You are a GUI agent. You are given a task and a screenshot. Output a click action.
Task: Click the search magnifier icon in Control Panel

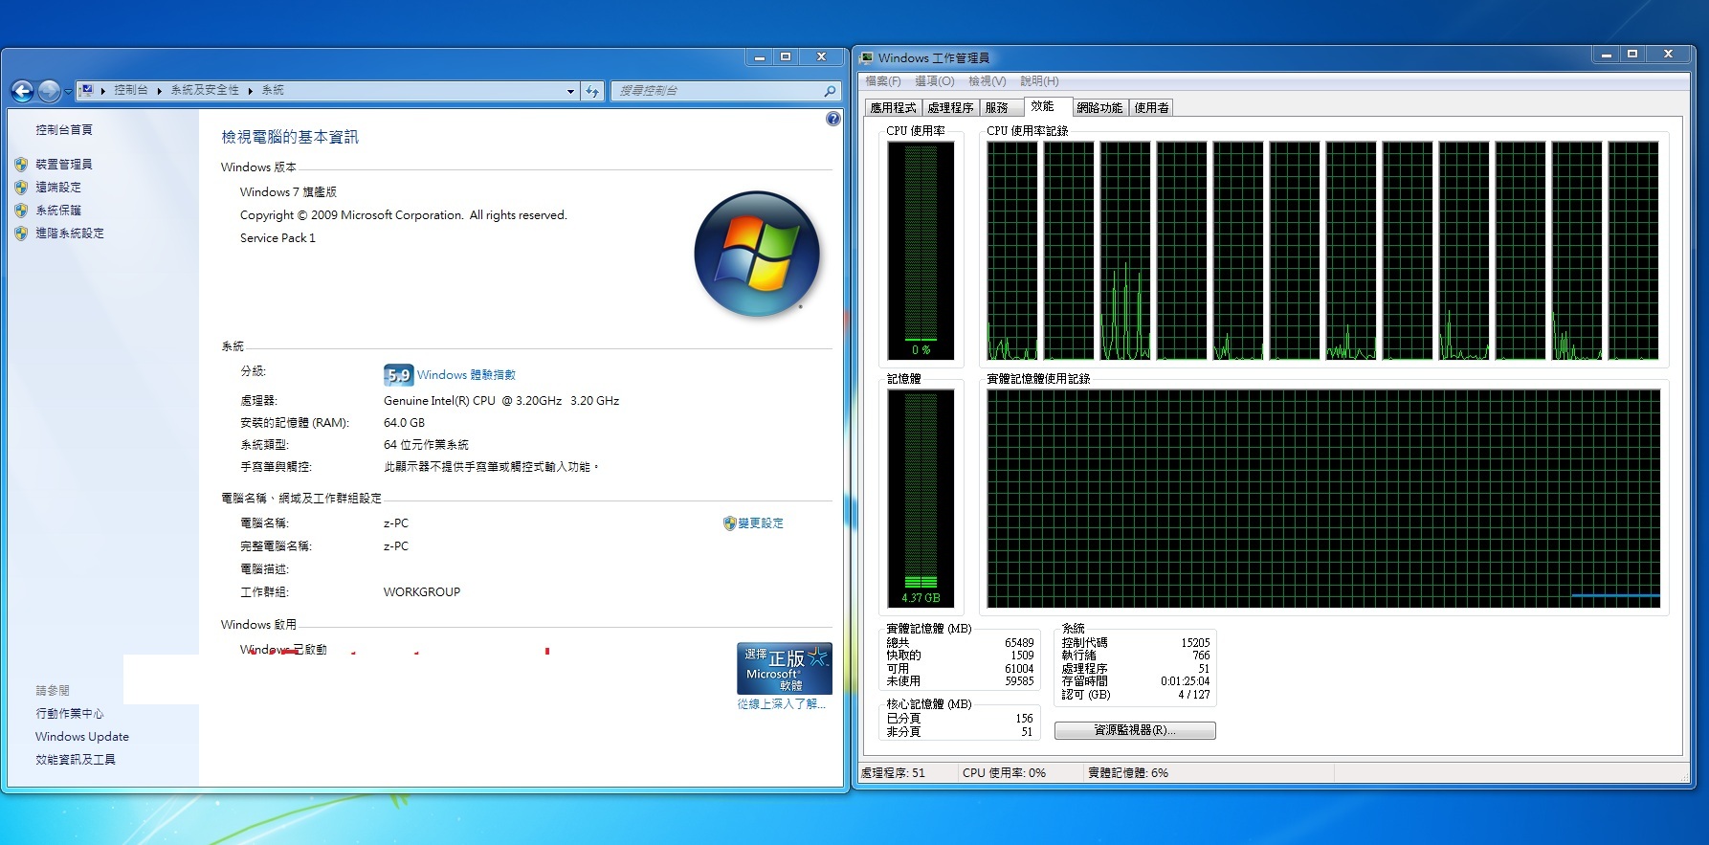830,91
